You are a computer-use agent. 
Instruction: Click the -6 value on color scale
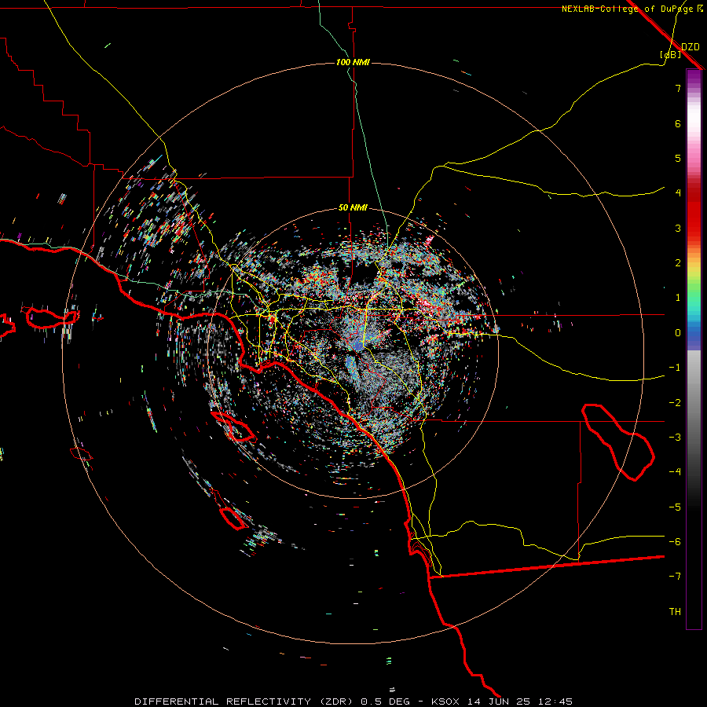[x=675, y=542]
